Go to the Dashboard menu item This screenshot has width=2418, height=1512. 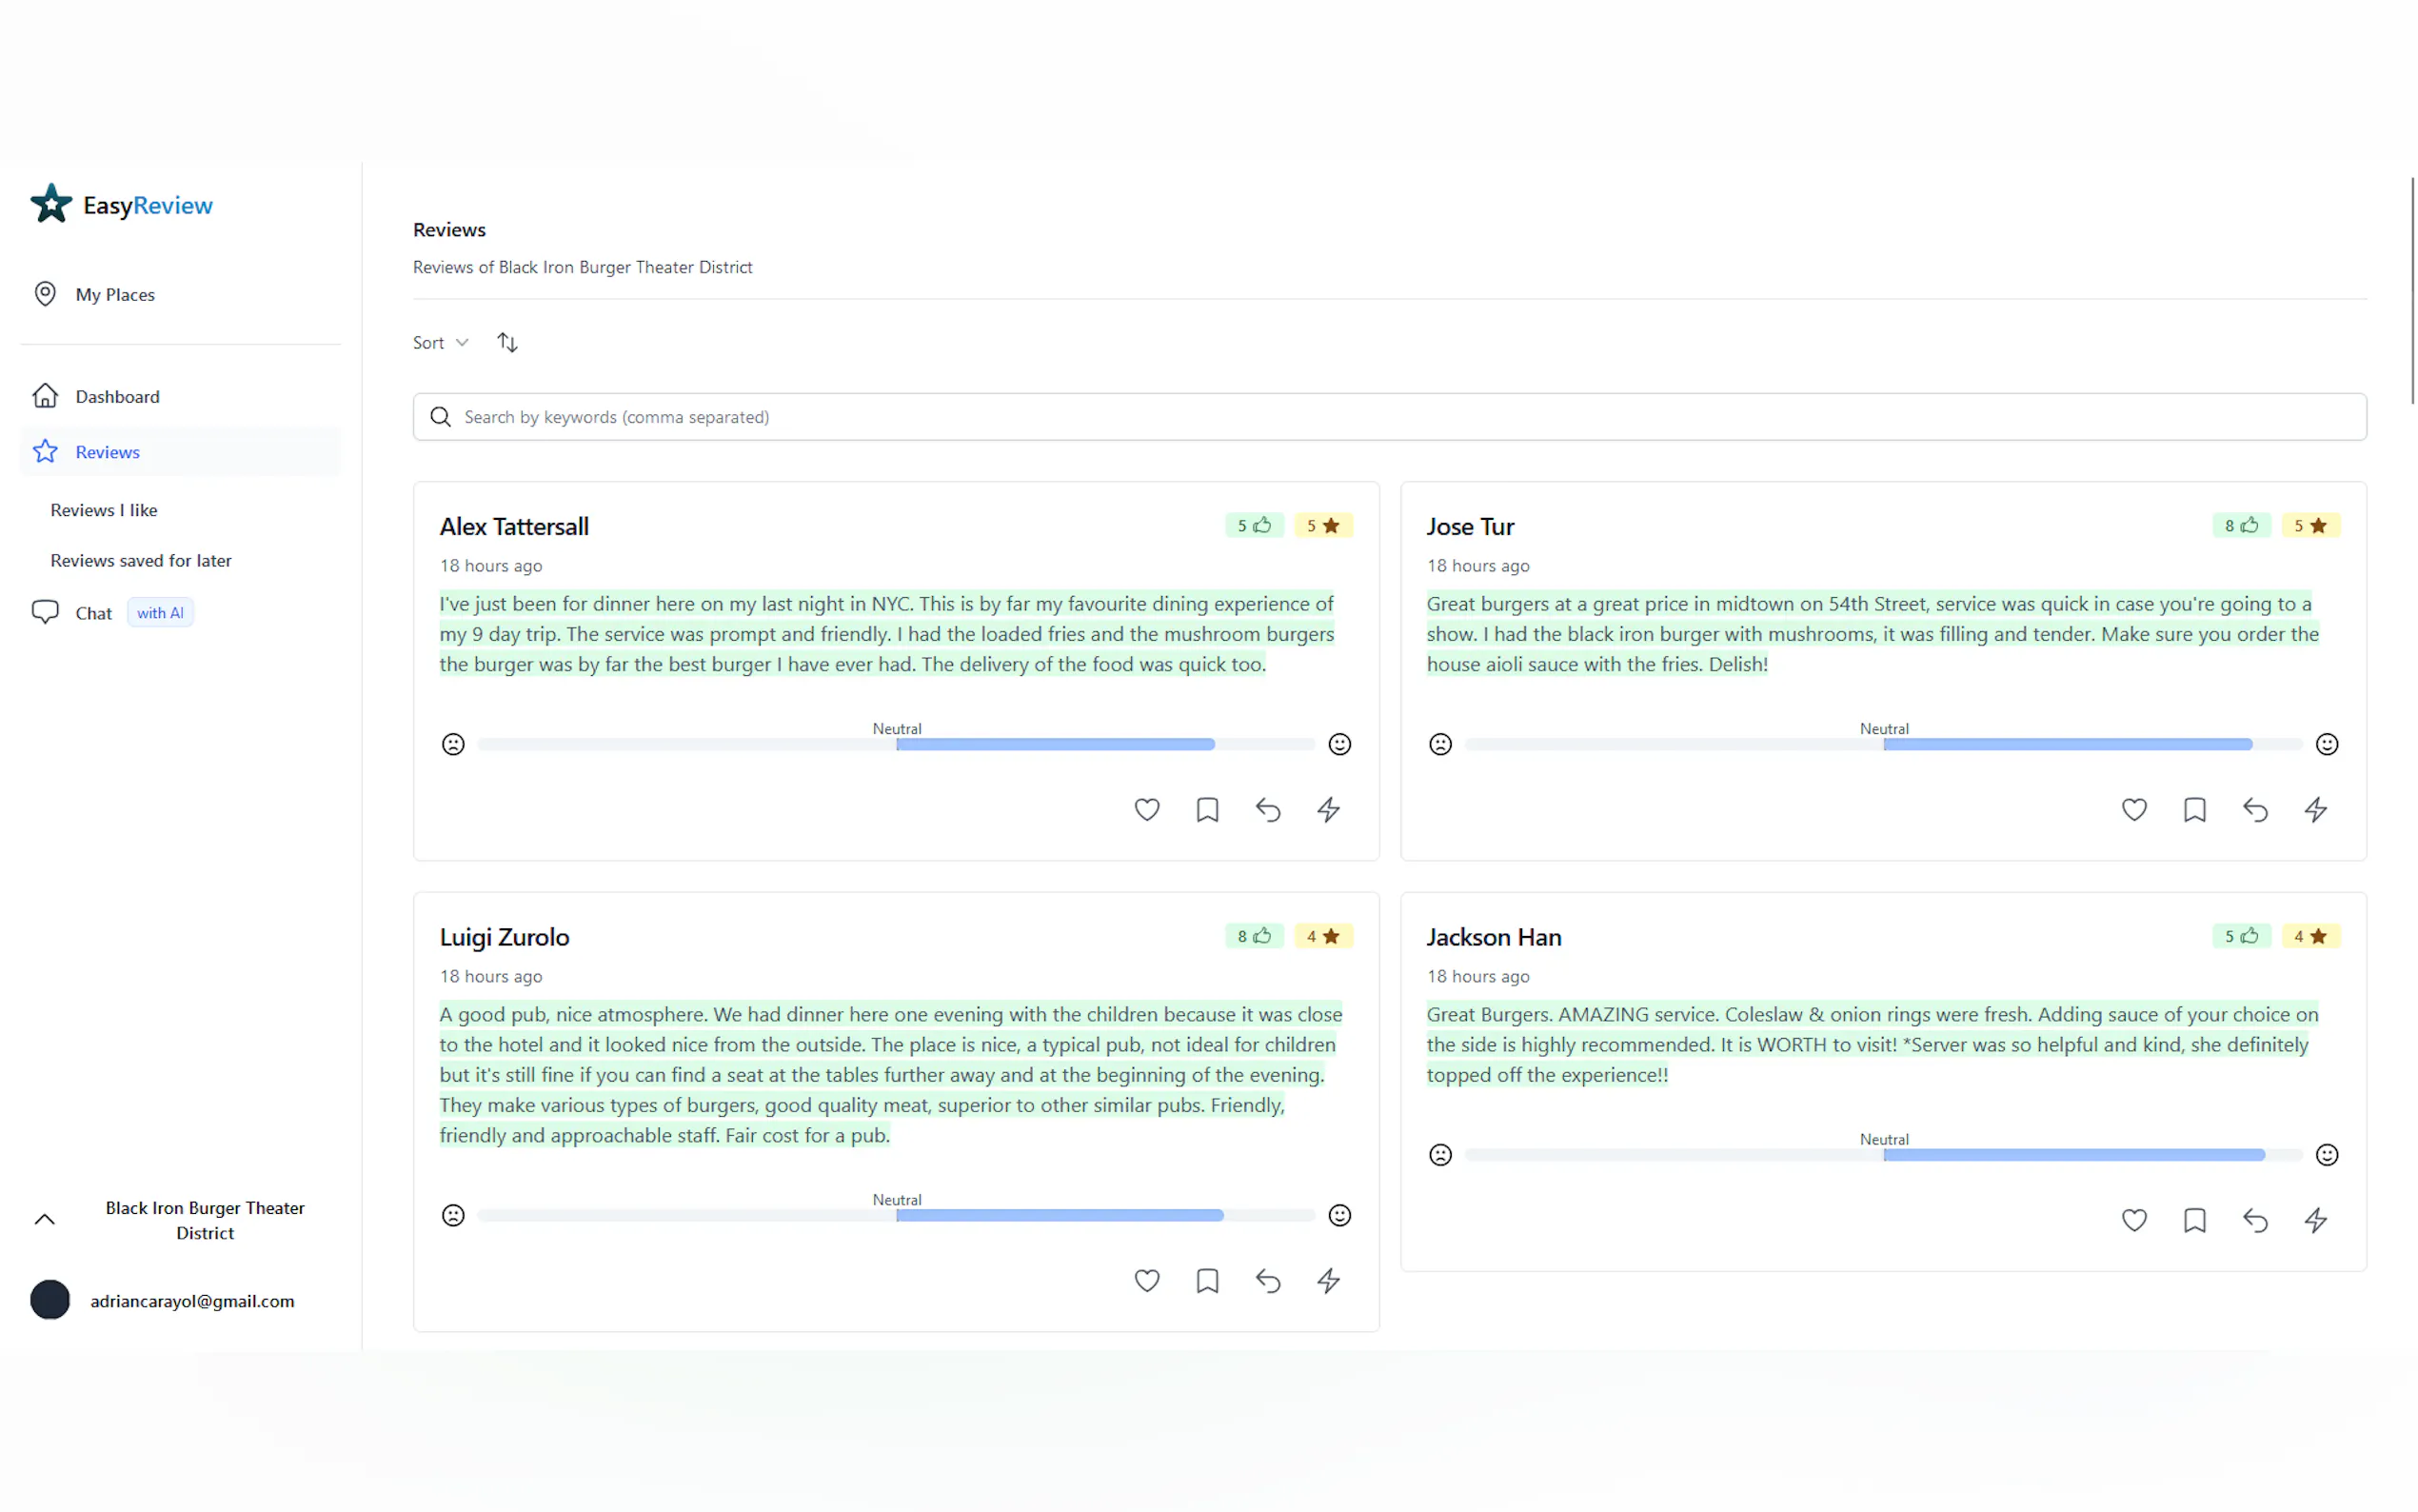click(x=117, y=396)
